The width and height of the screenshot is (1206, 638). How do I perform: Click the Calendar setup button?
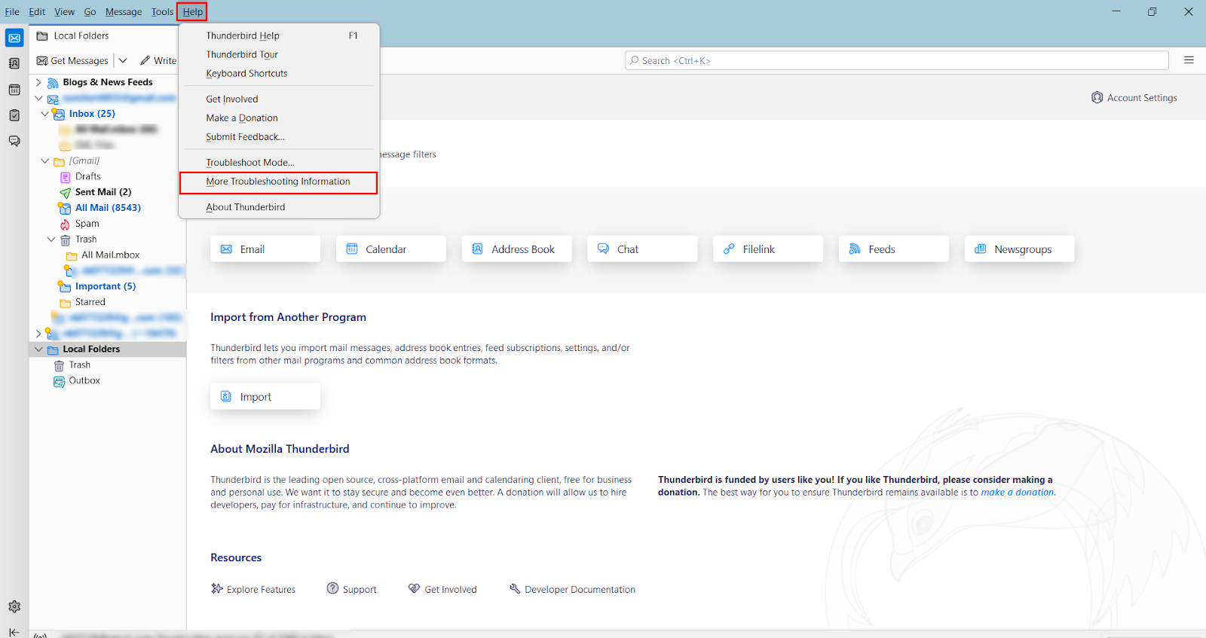coord(391,249)
